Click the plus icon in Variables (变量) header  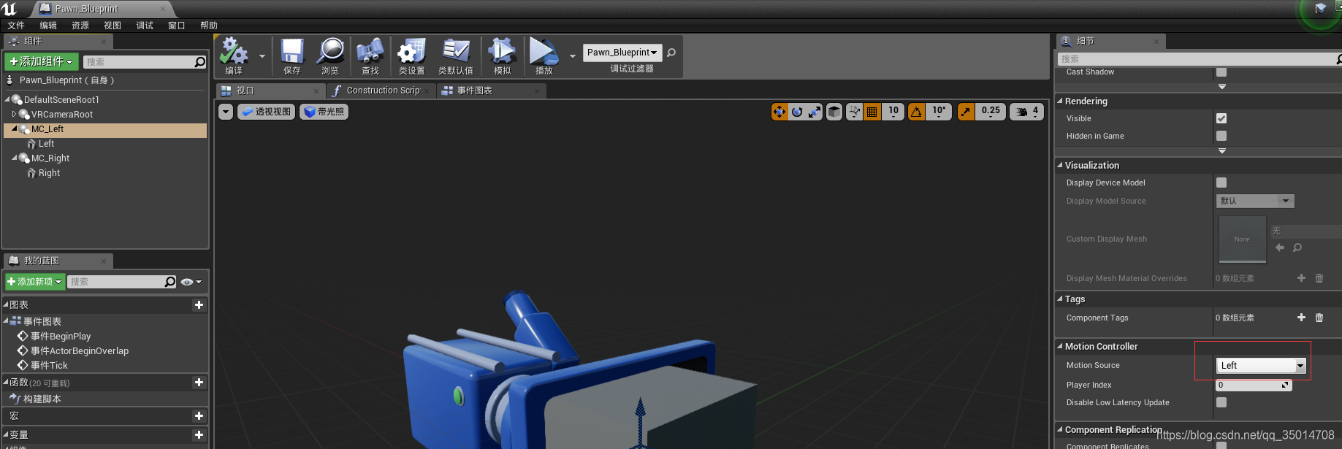199,435
